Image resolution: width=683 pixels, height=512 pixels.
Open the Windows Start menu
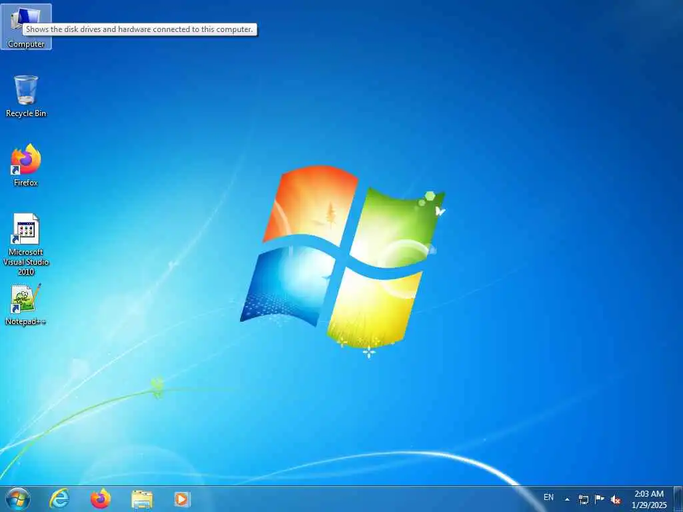[18, 499]
